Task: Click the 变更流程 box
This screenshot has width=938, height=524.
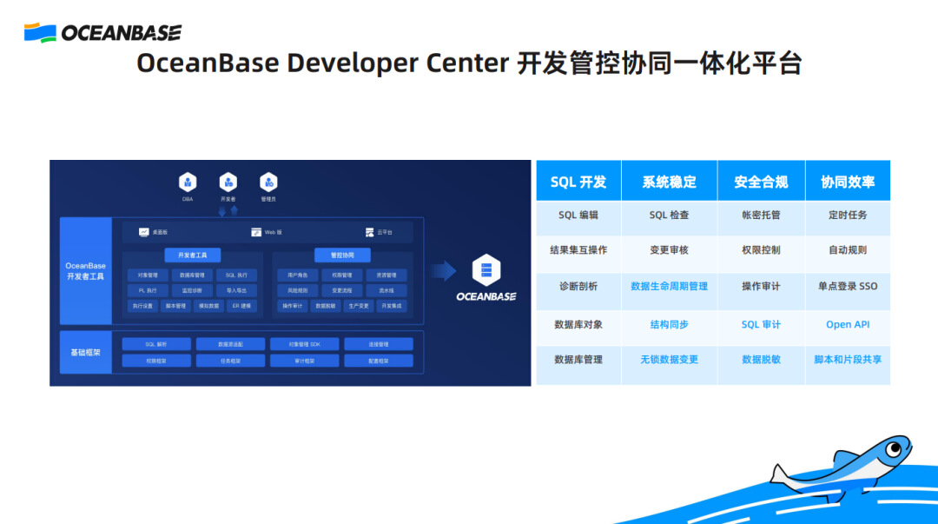Action: tap(342, 290)
